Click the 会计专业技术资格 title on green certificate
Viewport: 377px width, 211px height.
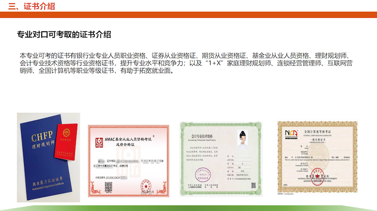[203, 136]
